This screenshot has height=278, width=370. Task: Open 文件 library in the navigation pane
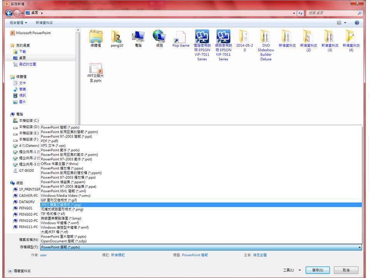(22, 83)
